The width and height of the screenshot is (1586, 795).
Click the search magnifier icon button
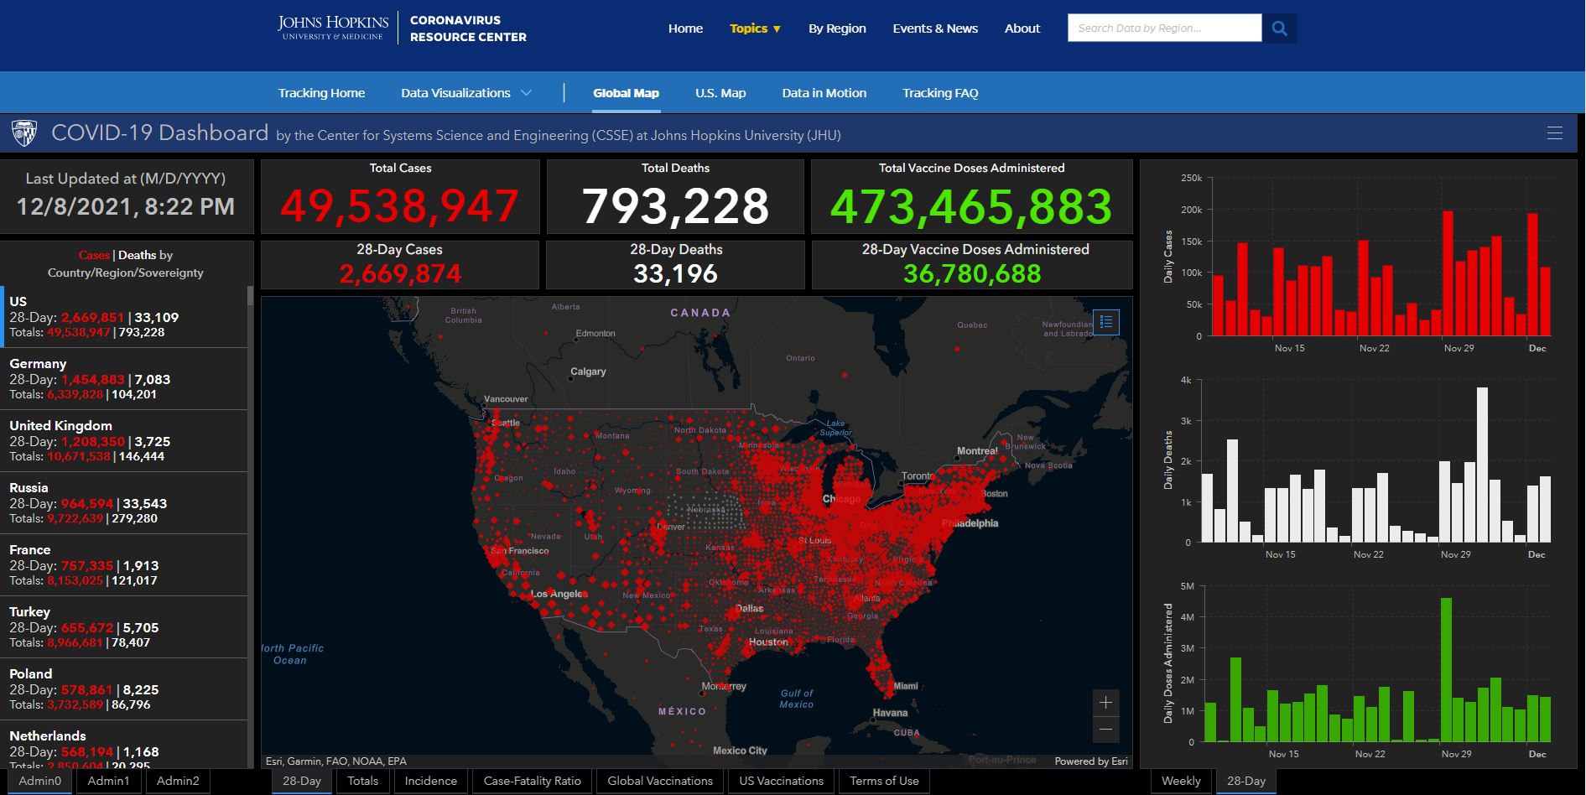(1279, 29)
